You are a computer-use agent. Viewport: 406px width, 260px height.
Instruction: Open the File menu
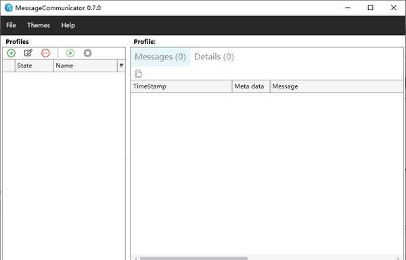(x=11, y=25)
